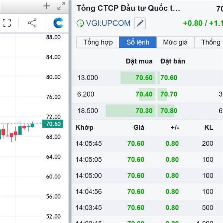
Task: Click the share icon in chart toolbar
Action: coord(32,23)
